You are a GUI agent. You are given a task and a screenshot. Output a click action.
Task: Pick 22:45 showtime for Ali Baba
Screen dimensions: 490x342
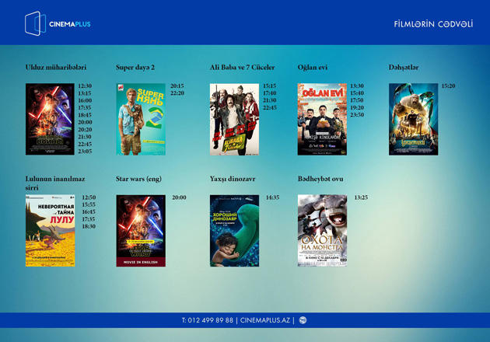(x=269, y=107)
